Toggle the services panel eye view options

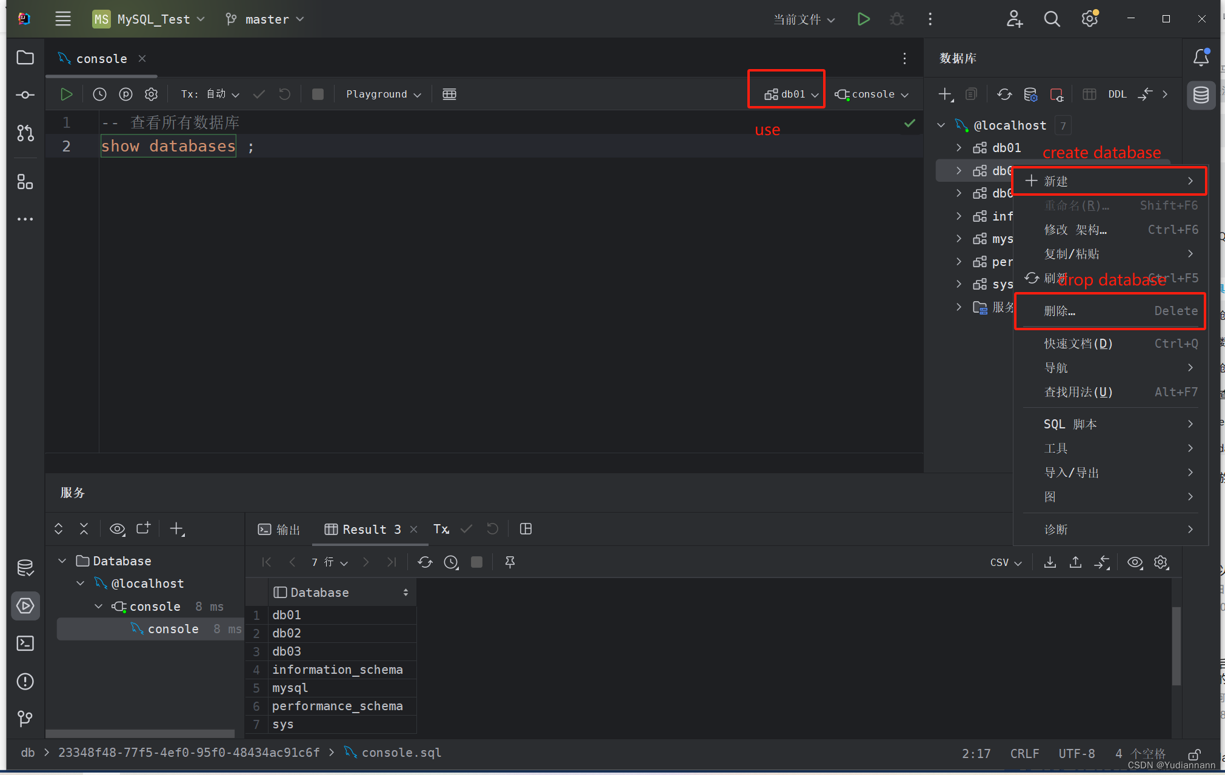point(117,529)
